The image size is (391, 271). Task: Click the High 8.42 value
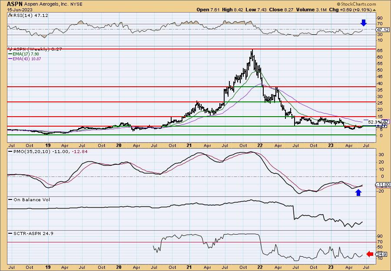point(232,10)
